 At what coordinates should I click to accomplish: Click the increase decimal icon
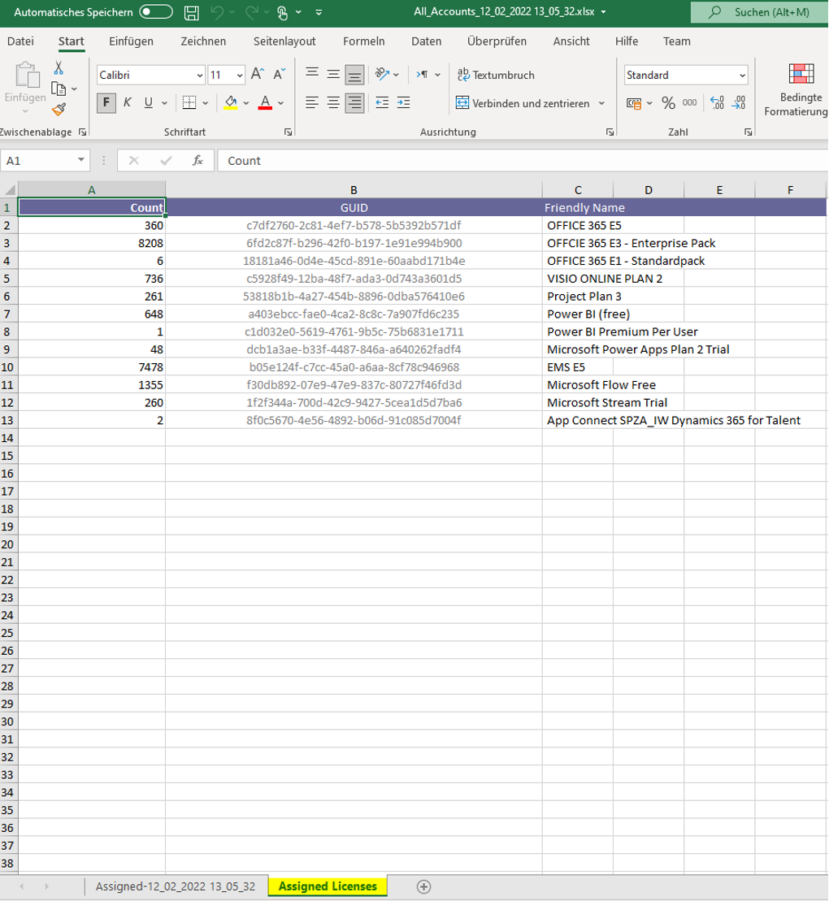718,103
